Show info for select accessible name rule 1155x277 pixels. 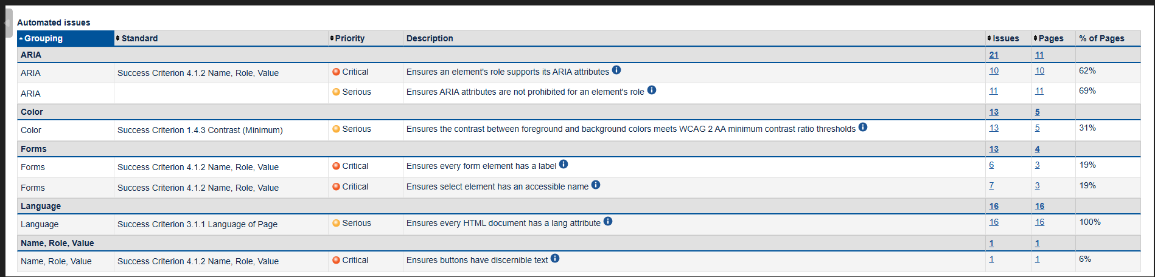[x=596, y=185]
